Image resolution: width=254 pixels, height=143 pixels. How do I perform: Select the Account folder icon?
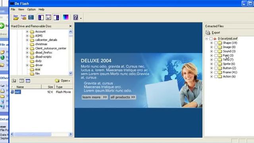click(32, 31)
